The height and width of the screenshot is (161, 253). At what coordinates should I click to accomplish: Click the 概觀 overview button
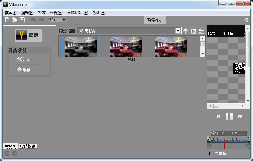(29, 35)
